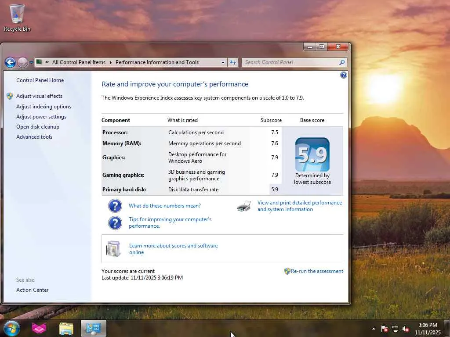This screenshot has width=450, height=337.
Task: Click the Last update timestamp text
Action: pos(142,278)
